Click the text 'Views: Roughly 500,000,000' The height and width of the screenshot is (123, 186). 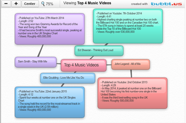[x=117, y=101]
